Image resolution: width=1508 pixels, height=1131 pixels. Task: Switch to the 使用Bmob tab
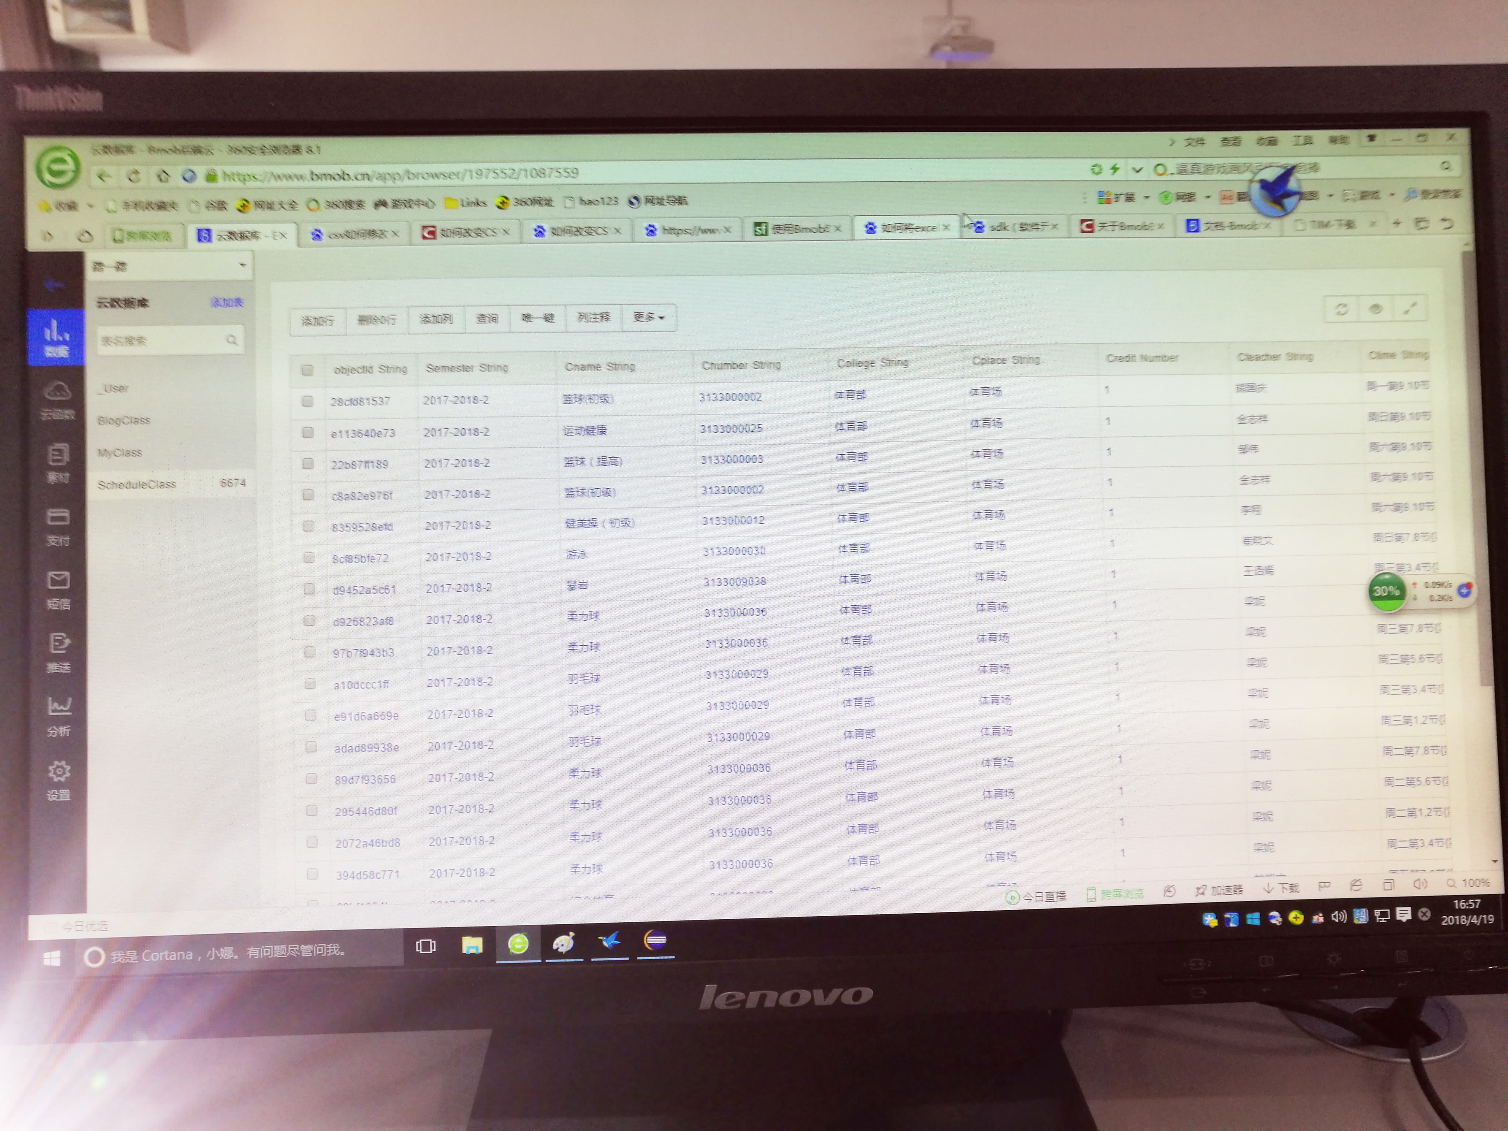point(798,229)
